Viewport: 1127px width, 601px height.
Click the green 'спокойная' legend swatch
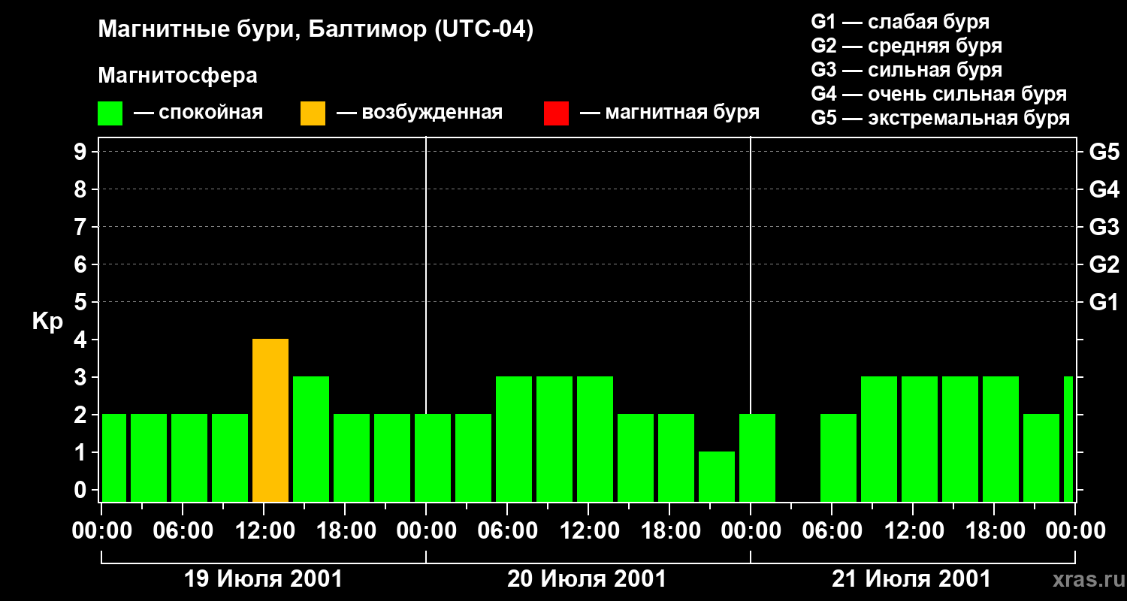110,113
